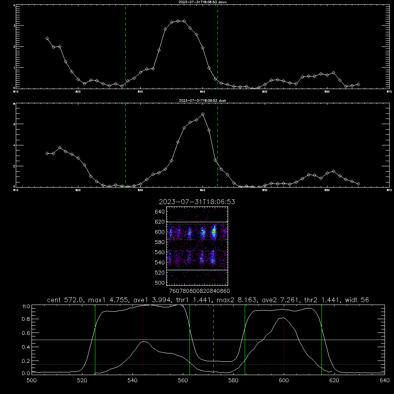The height and width of the screenshot is (394, 394).
Task: Click the 840 tick label under dawn plot
Action: coord(203,92)
